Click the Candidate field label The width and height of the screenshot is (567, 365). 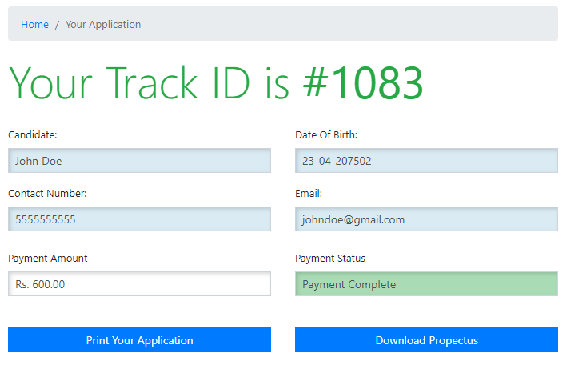click(33, 135)
